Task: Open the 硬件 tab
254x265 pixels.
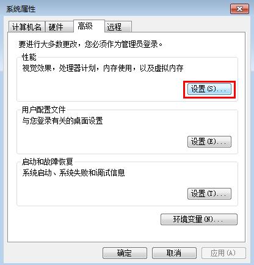Action: point(59,26)
